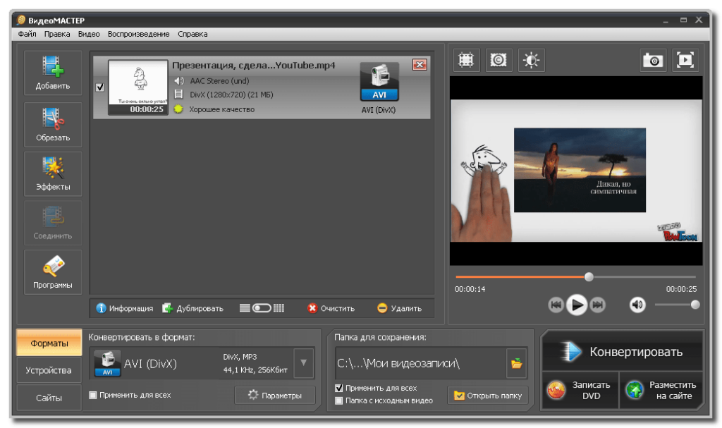Image resolution: width=722 pixels, height=428 pixels.
Task: Browse for folder with folder icon
Action: point(517,363)
